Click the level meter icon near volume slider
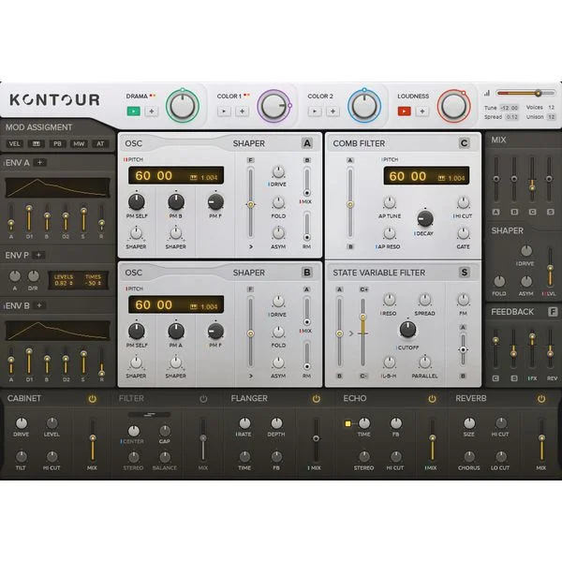Screen dimensions: 562x562 pyautogui.click(x=487, y=93)
